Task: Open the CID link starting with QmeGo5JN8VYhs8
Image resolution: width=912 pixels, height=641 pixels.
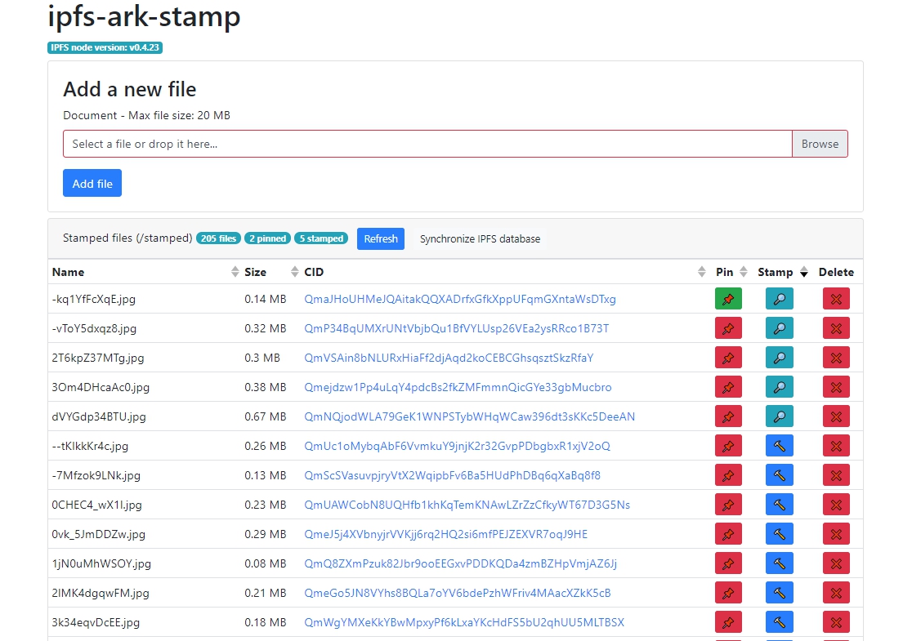Action: coord(457,593)
